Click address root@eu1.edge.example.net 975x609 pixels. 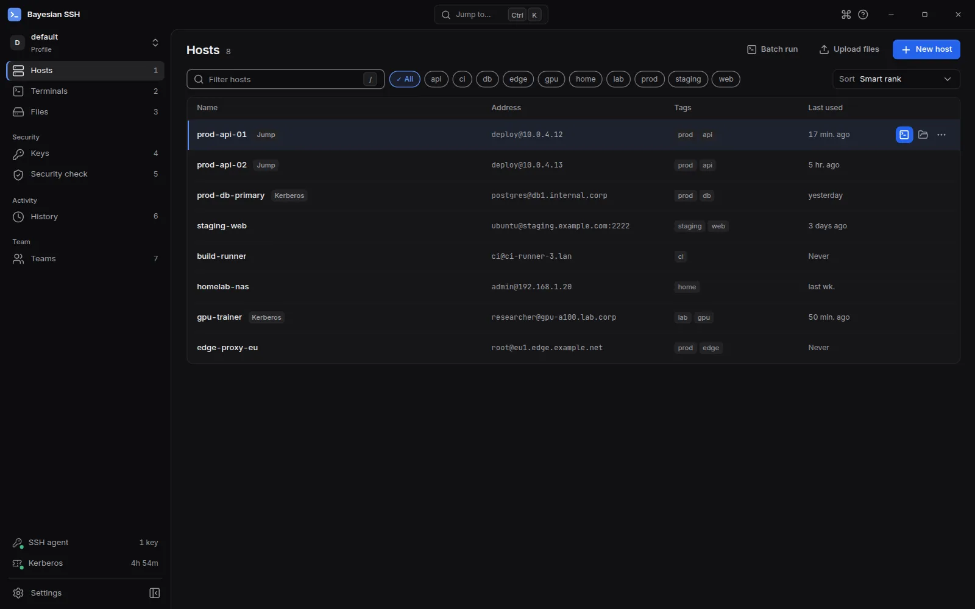coord(547,348)
